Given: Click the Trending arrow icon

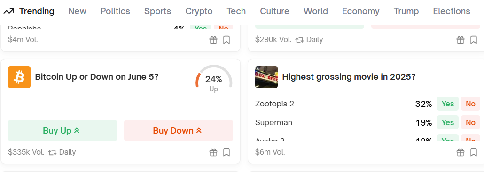Looking at the screenshot, I should (8, 11).
